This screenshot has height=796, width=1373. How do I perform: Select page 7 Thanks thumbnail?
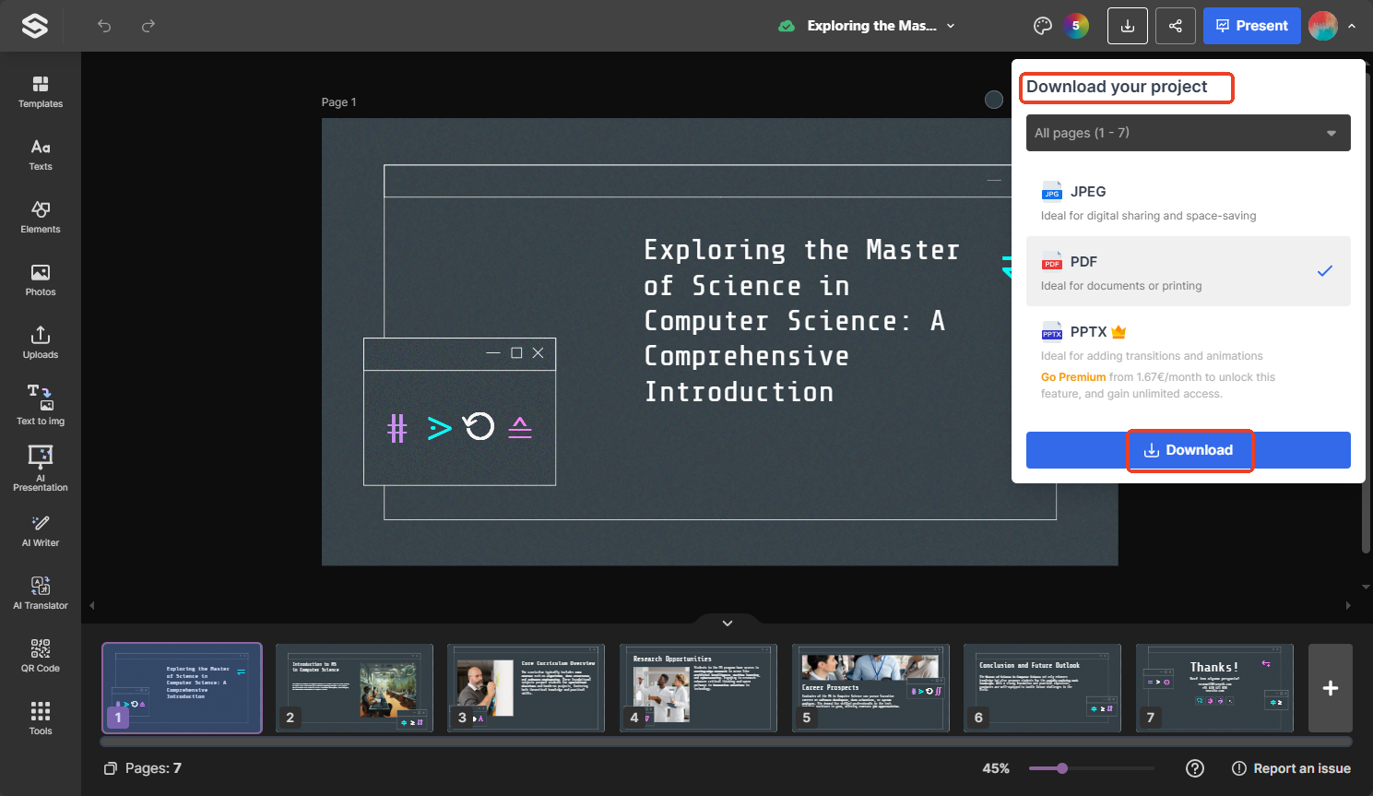point(1214,688)
